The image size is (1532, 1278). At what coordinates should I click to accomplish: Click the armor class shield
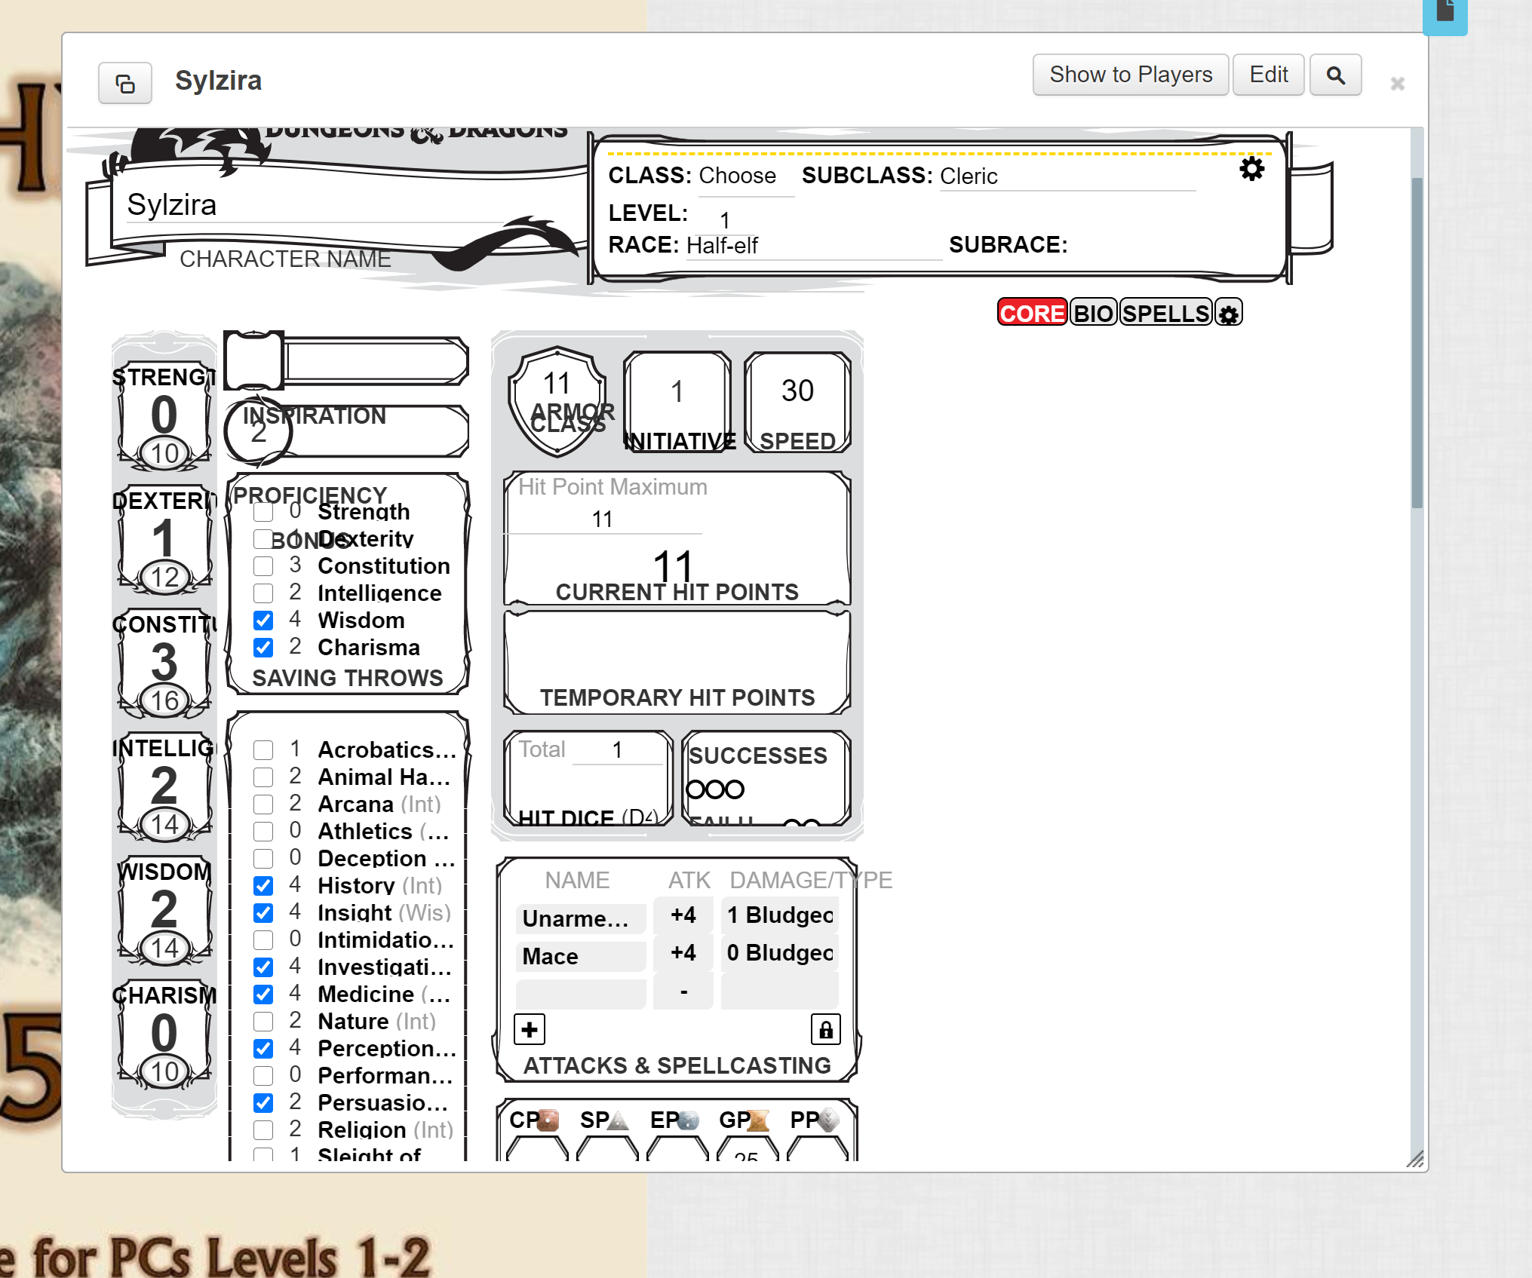click(x=557, y=400)
